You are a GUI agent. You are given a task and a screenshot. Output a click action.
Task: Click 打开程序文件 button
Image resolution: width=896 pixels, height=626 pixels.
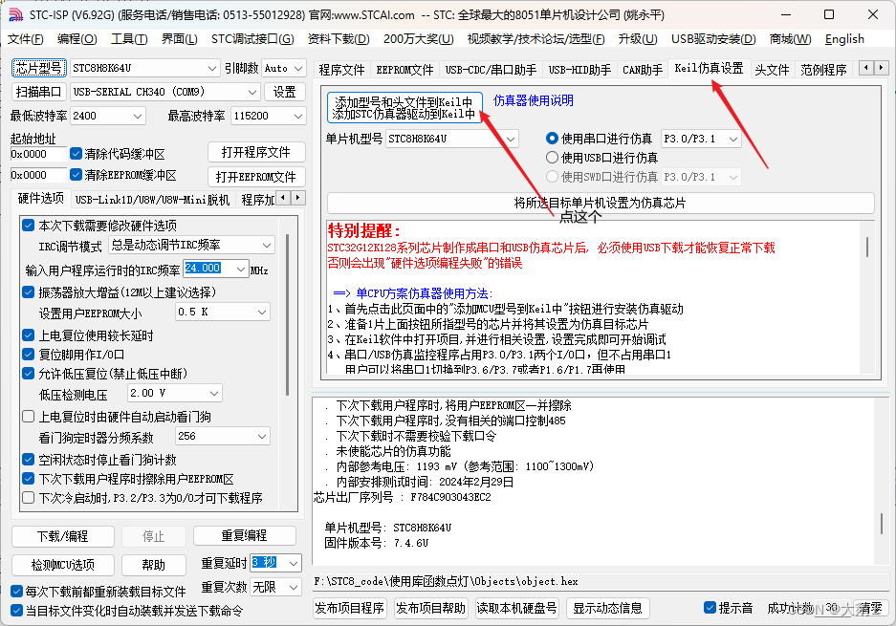click(256, 153)
